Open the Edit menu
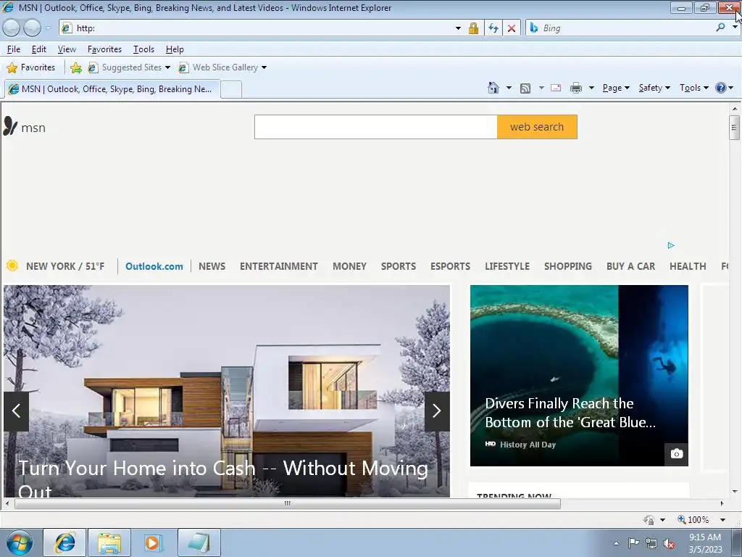The image size is (742, 557). coord(39,49)
